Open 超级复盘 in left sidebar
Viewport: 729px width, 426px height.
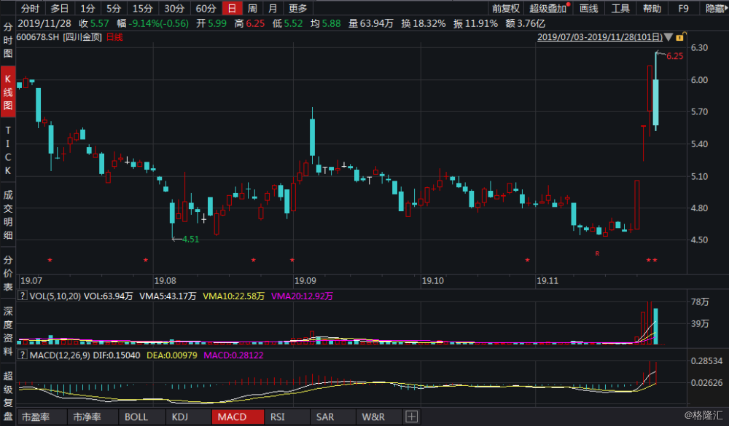(8, 396)
